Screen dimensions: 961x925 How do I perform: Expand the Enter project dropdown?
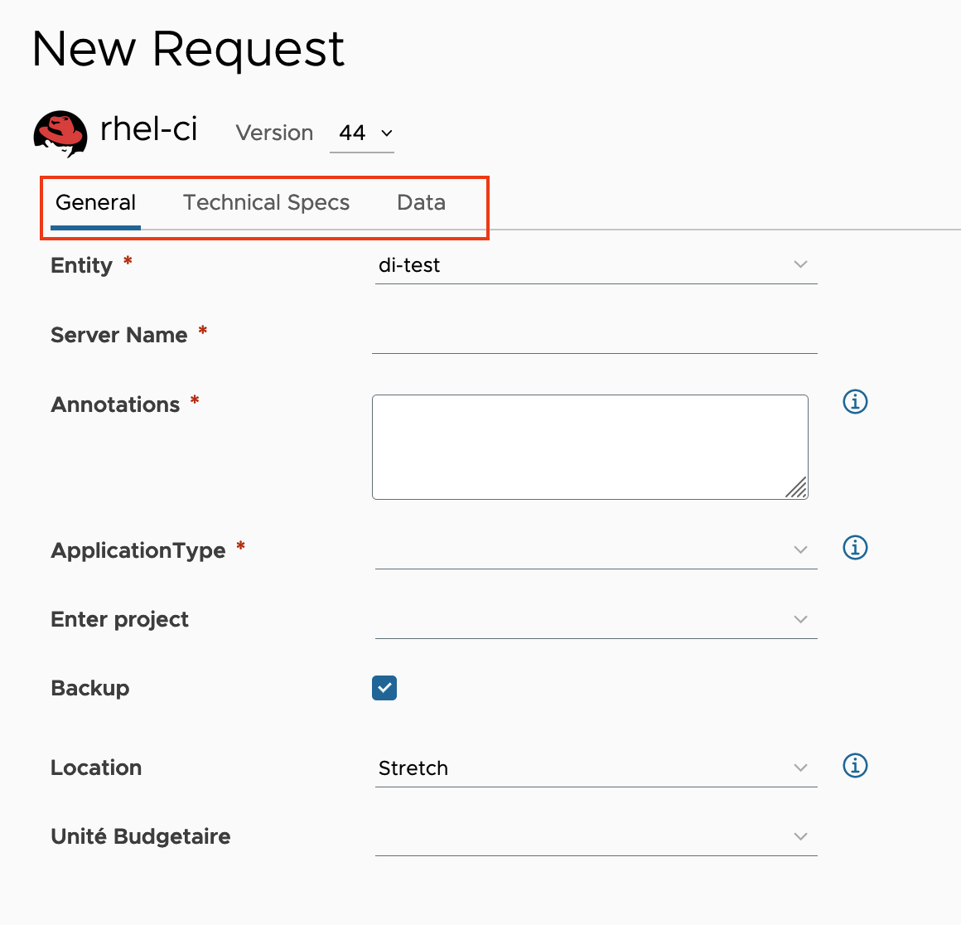[x=596, y=620]
